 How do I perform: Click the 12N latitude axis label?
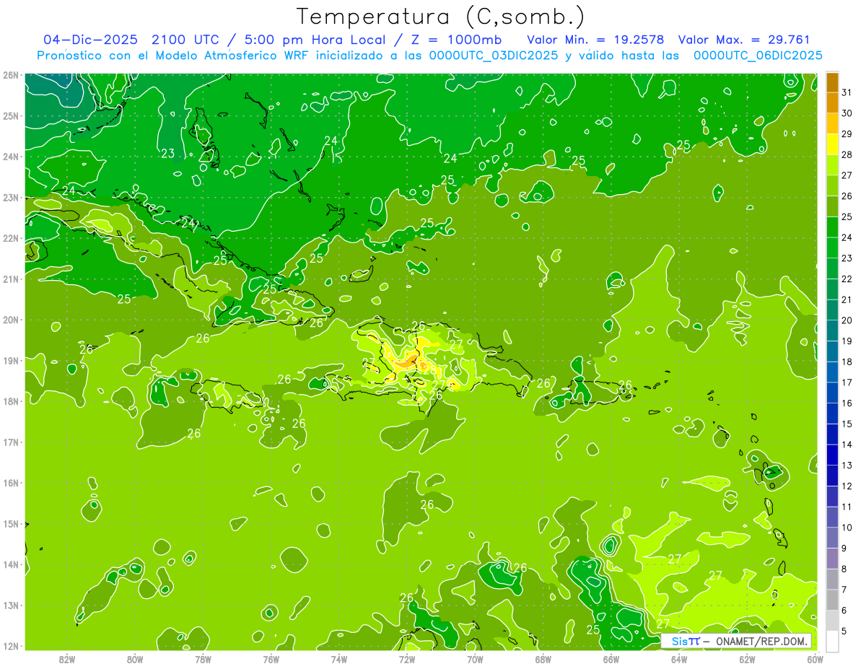[x=10, y=646]
